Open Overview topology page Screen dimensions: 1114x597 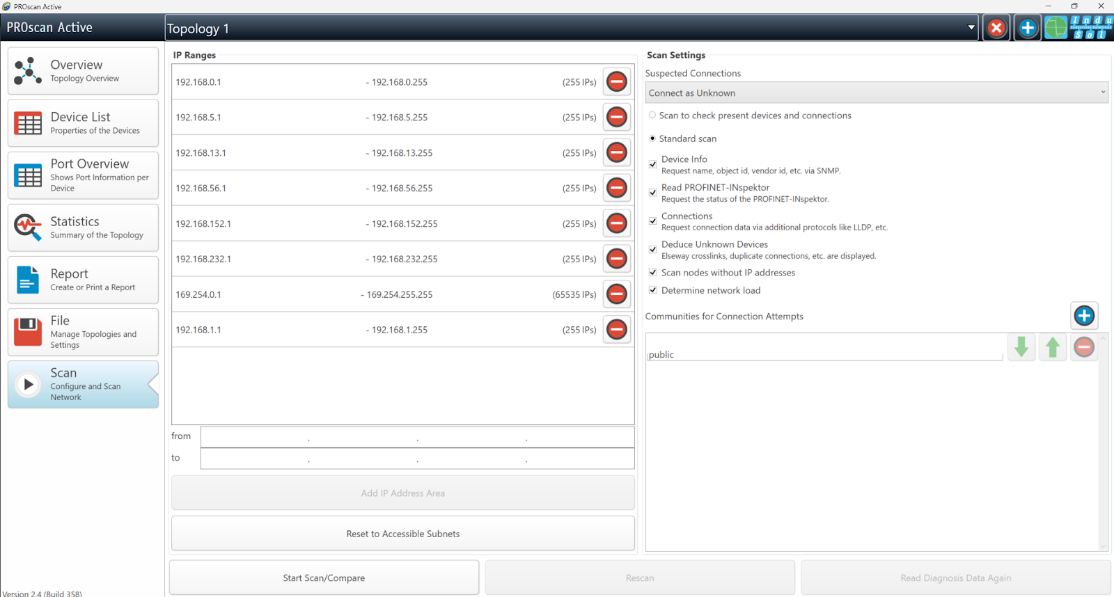[x=83, y=71]
